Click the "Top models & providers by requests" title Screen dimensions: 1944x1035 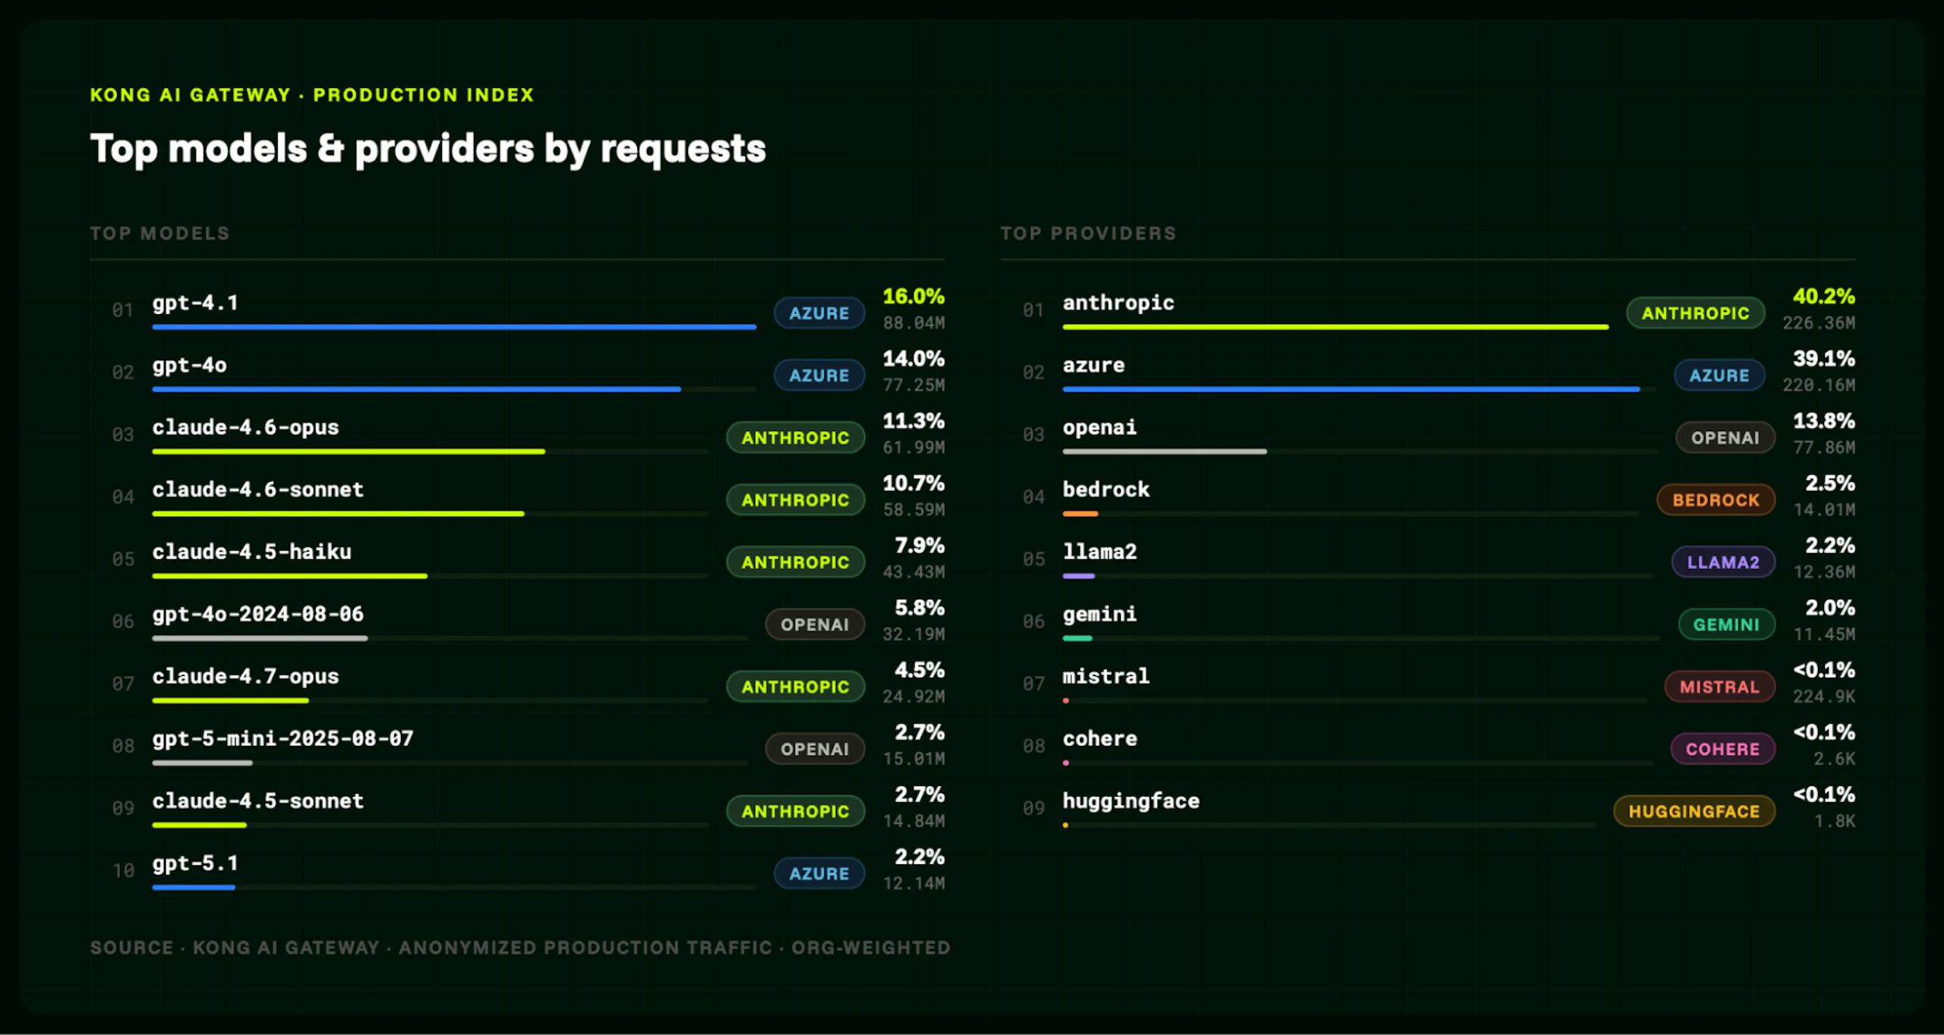pos(428,149)
